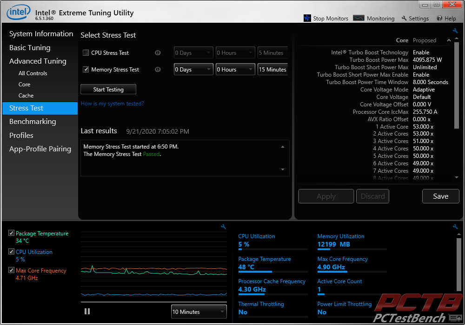Click the Intel logo icon
This screenshot has width=465, height=325.
[19, 12]
